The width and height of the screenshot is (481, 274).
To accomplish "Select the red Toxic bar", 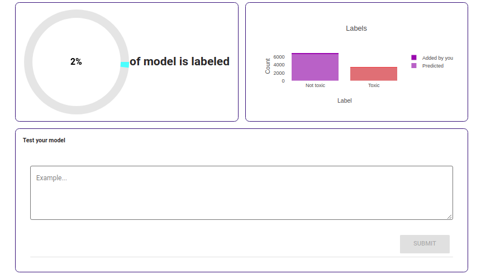I will click(373, 74).
